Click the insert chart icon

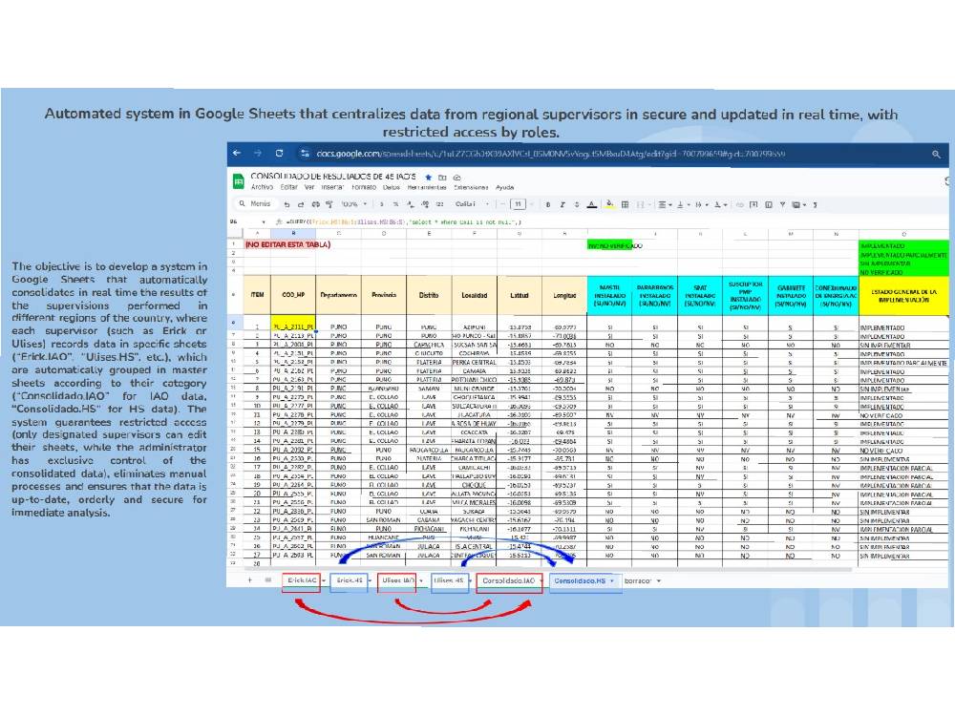point(769,204)
